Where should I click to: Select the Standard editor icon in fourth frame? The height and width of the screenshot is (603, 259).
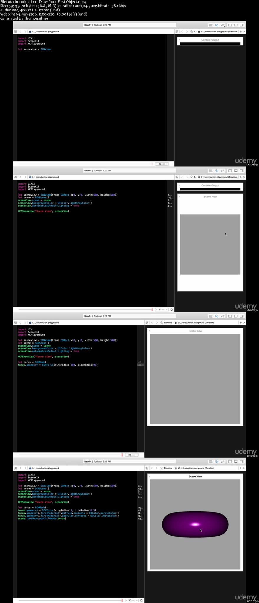coord(211,462)
